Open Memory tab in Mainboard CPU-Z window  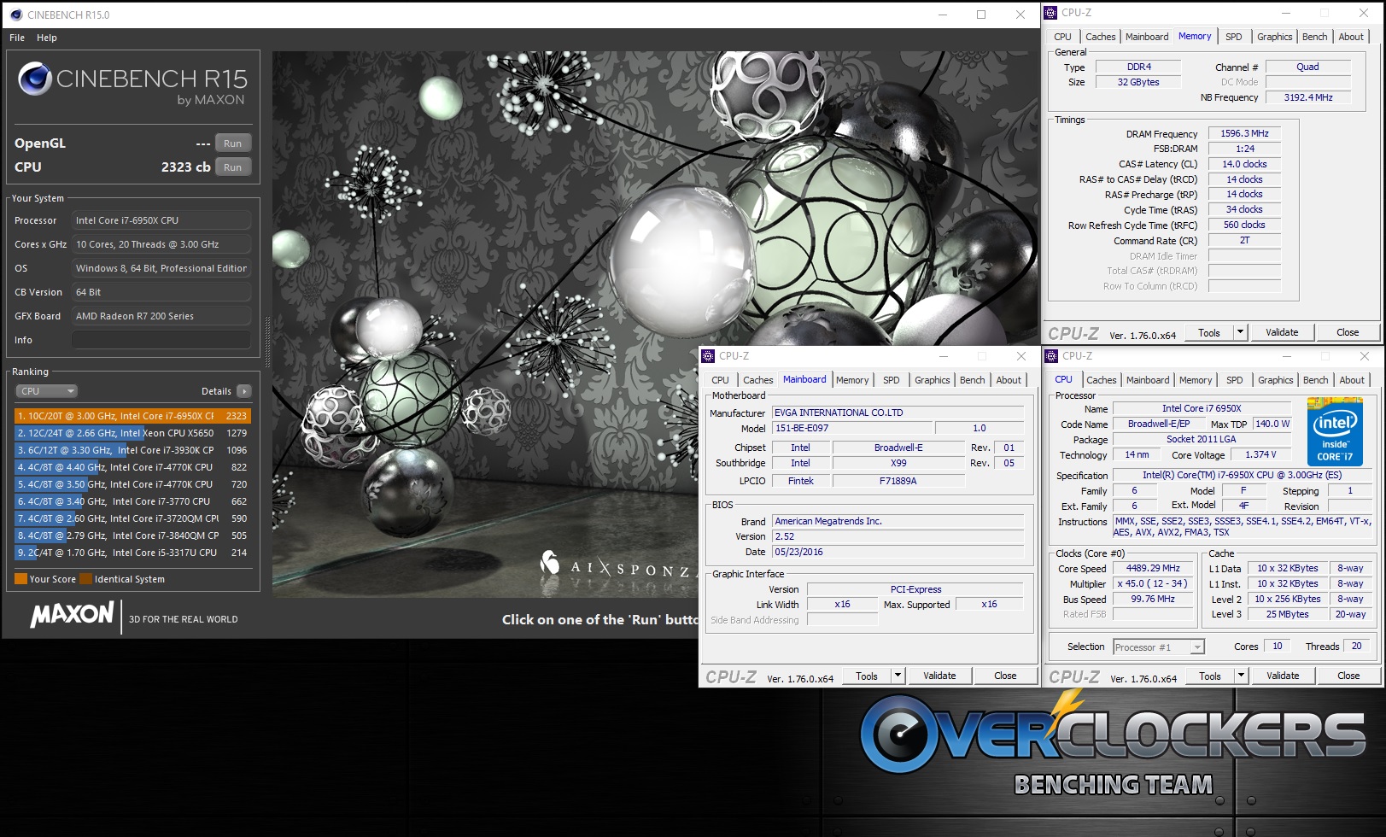click(851, 380)
